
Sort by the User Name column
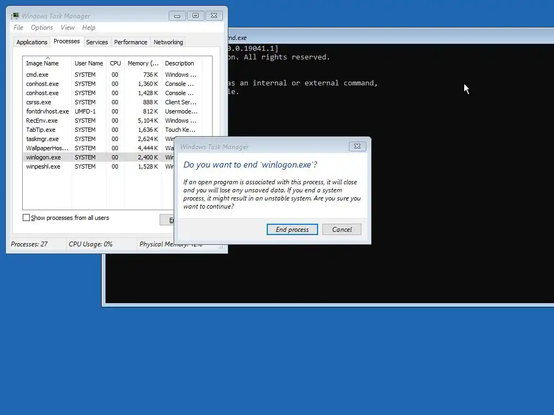coord(89,63)
